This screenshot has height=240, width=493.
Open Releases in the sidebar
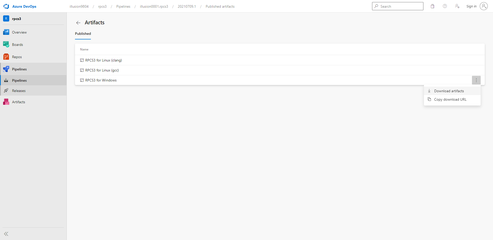[33, 91]
